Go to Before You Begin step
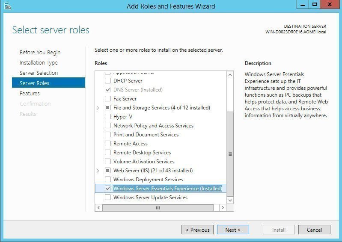 pos(40,53)
